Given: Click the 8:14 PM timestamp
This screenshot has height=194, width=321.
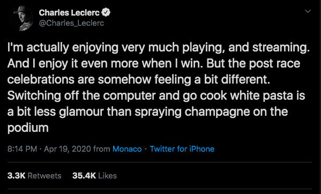Looking at the screenshot, I should [x=22, y=149].
